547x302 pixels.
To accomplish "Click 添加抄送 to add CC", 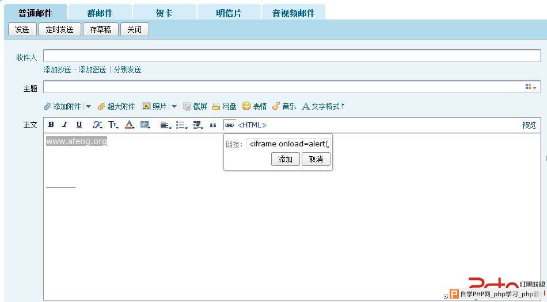I will [57, 69].
